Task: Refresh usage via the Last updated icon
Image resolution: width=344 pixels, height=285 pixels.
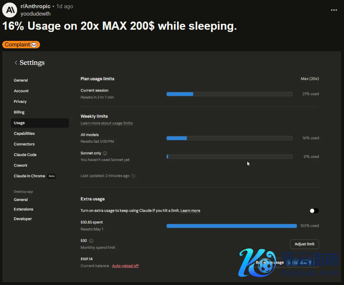Action: coord(133,176)
